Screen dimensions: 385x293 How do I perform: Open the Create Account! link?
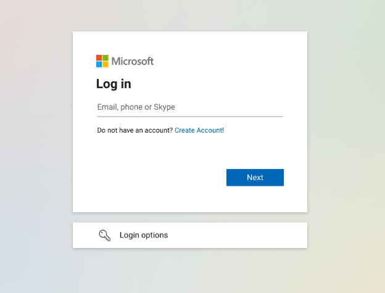[x=199, y=131]
